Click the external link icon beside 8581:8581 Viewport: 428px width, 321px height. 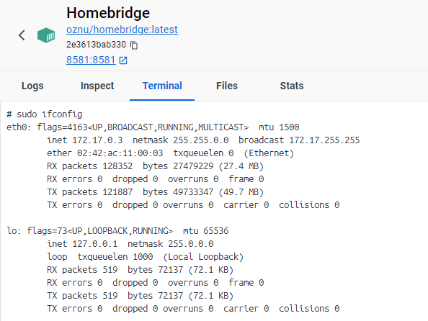(x=123, y=60)
